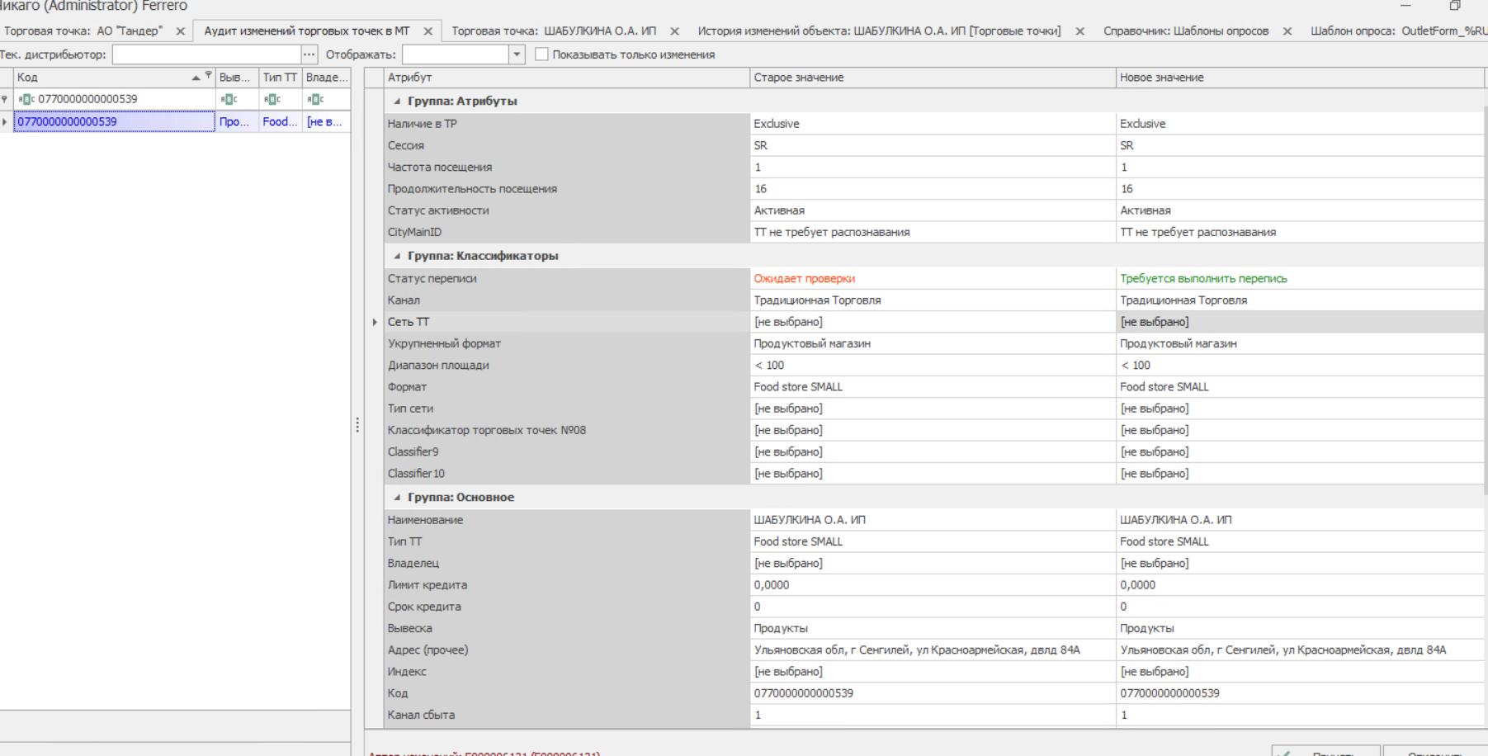Click the Новое значение column header
The height and width of the screenshot is (756, 1488).
click(x=1300, y=78)
